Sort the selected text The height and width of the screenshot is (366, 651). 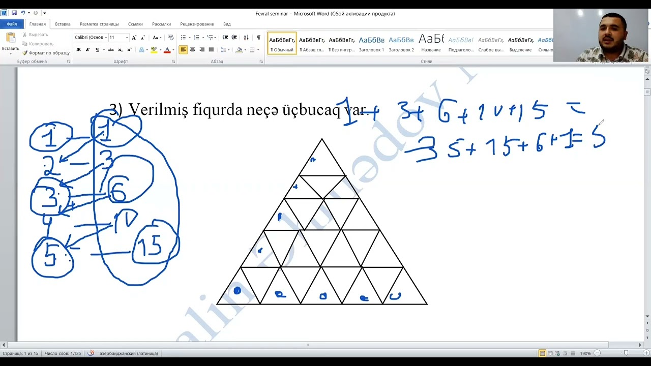(246, 38)
